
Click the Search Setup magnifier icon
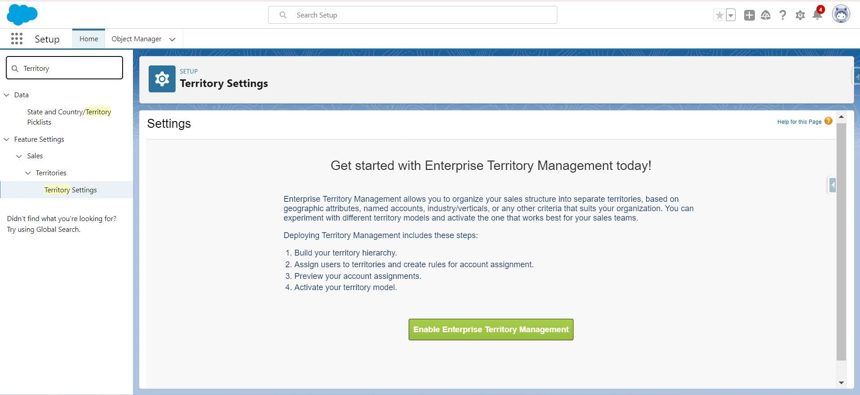tap(283, 15)
